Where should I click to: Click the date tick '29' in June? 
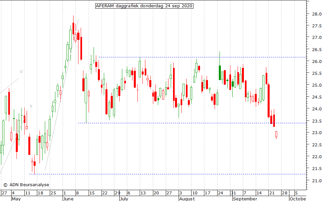117,193
